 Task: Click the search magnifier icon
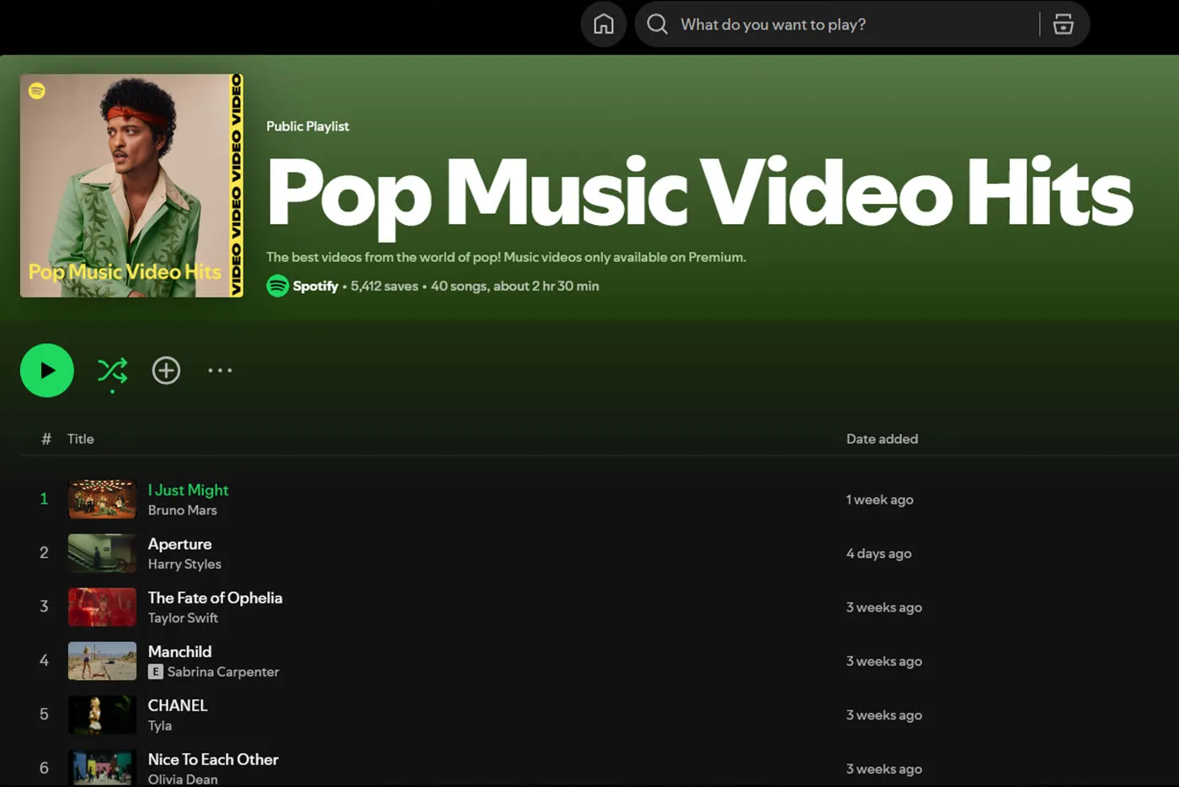tap(657, 24)
